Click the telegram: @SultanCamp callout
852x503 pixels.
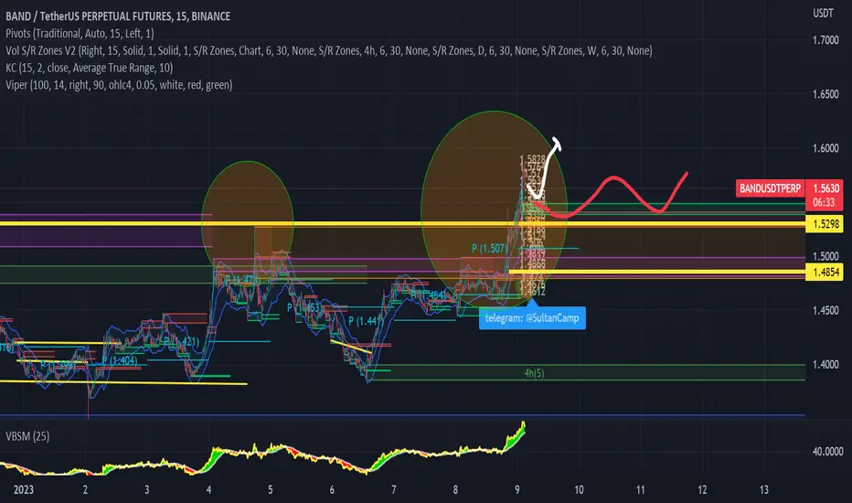532,318
